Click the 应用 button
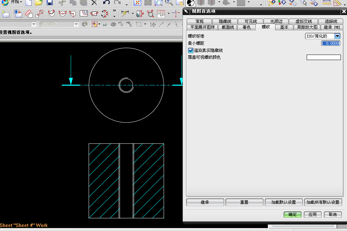 312,214
